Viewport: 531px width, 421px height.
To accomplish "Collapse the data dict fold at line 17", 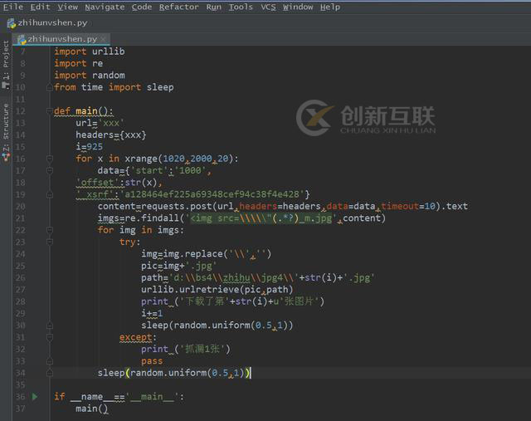I will coord(50,170).
